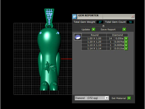Click the Update button label
145x109 pixels.
tap(86, 29)
